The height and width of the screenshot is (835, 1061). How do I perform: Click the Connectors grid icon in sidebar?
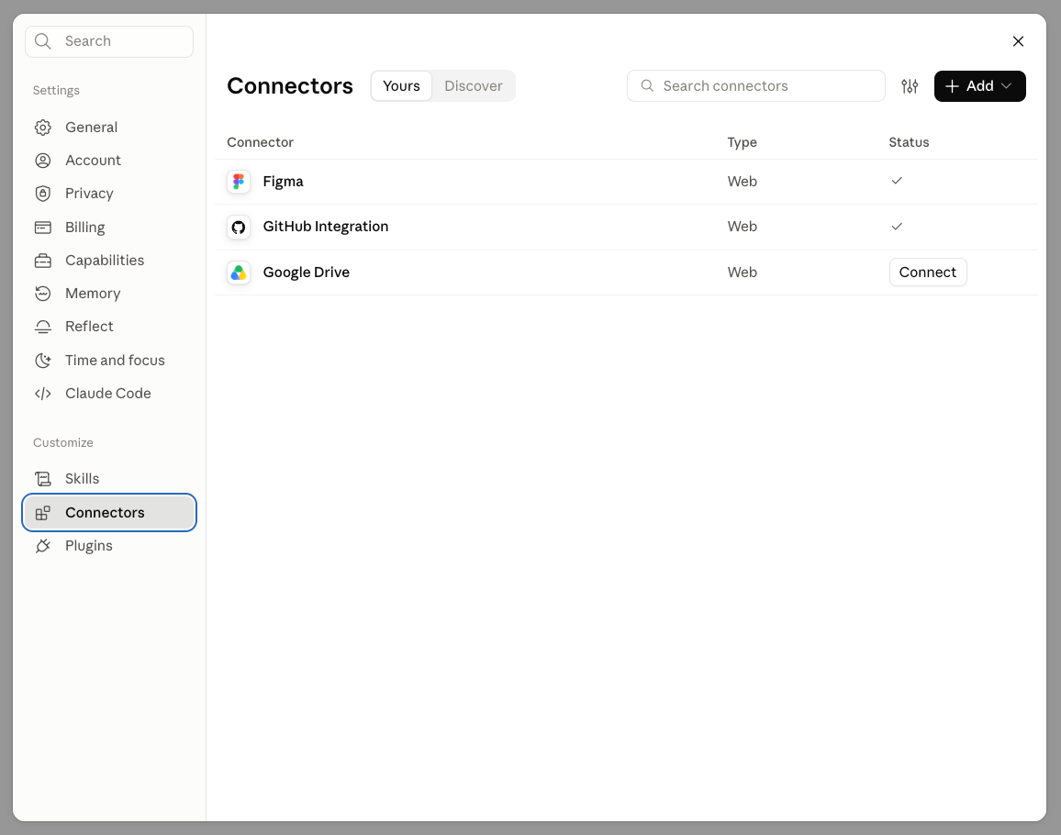42,513
